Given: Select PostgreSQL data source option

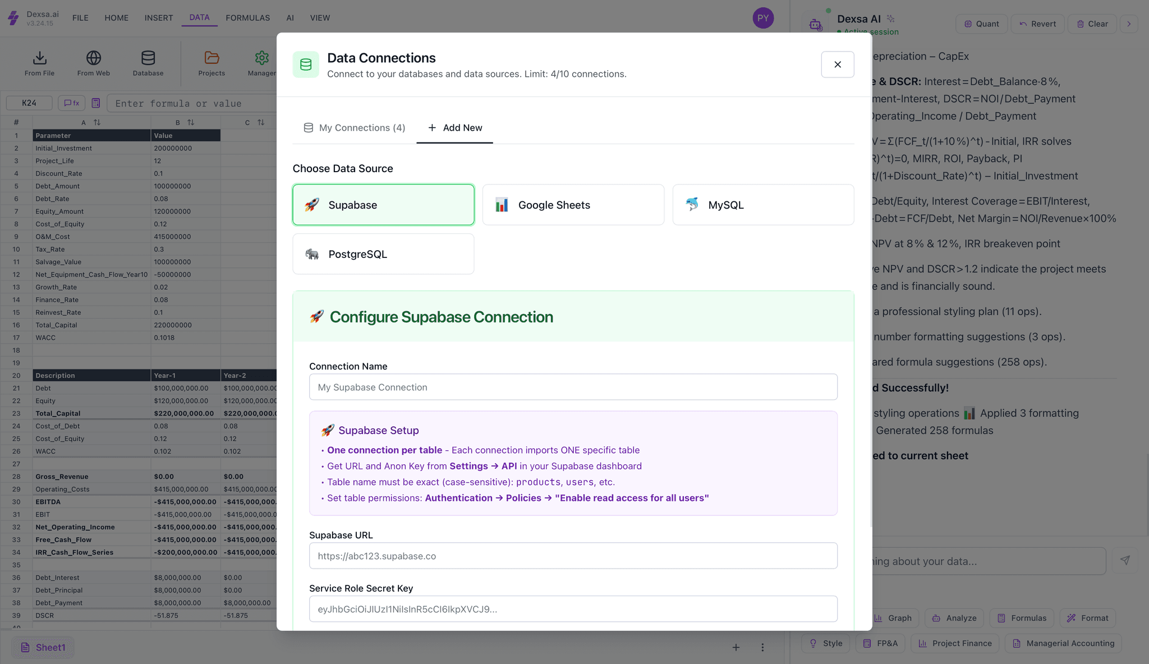Looking at the screenshot, I should click(383, 254).
